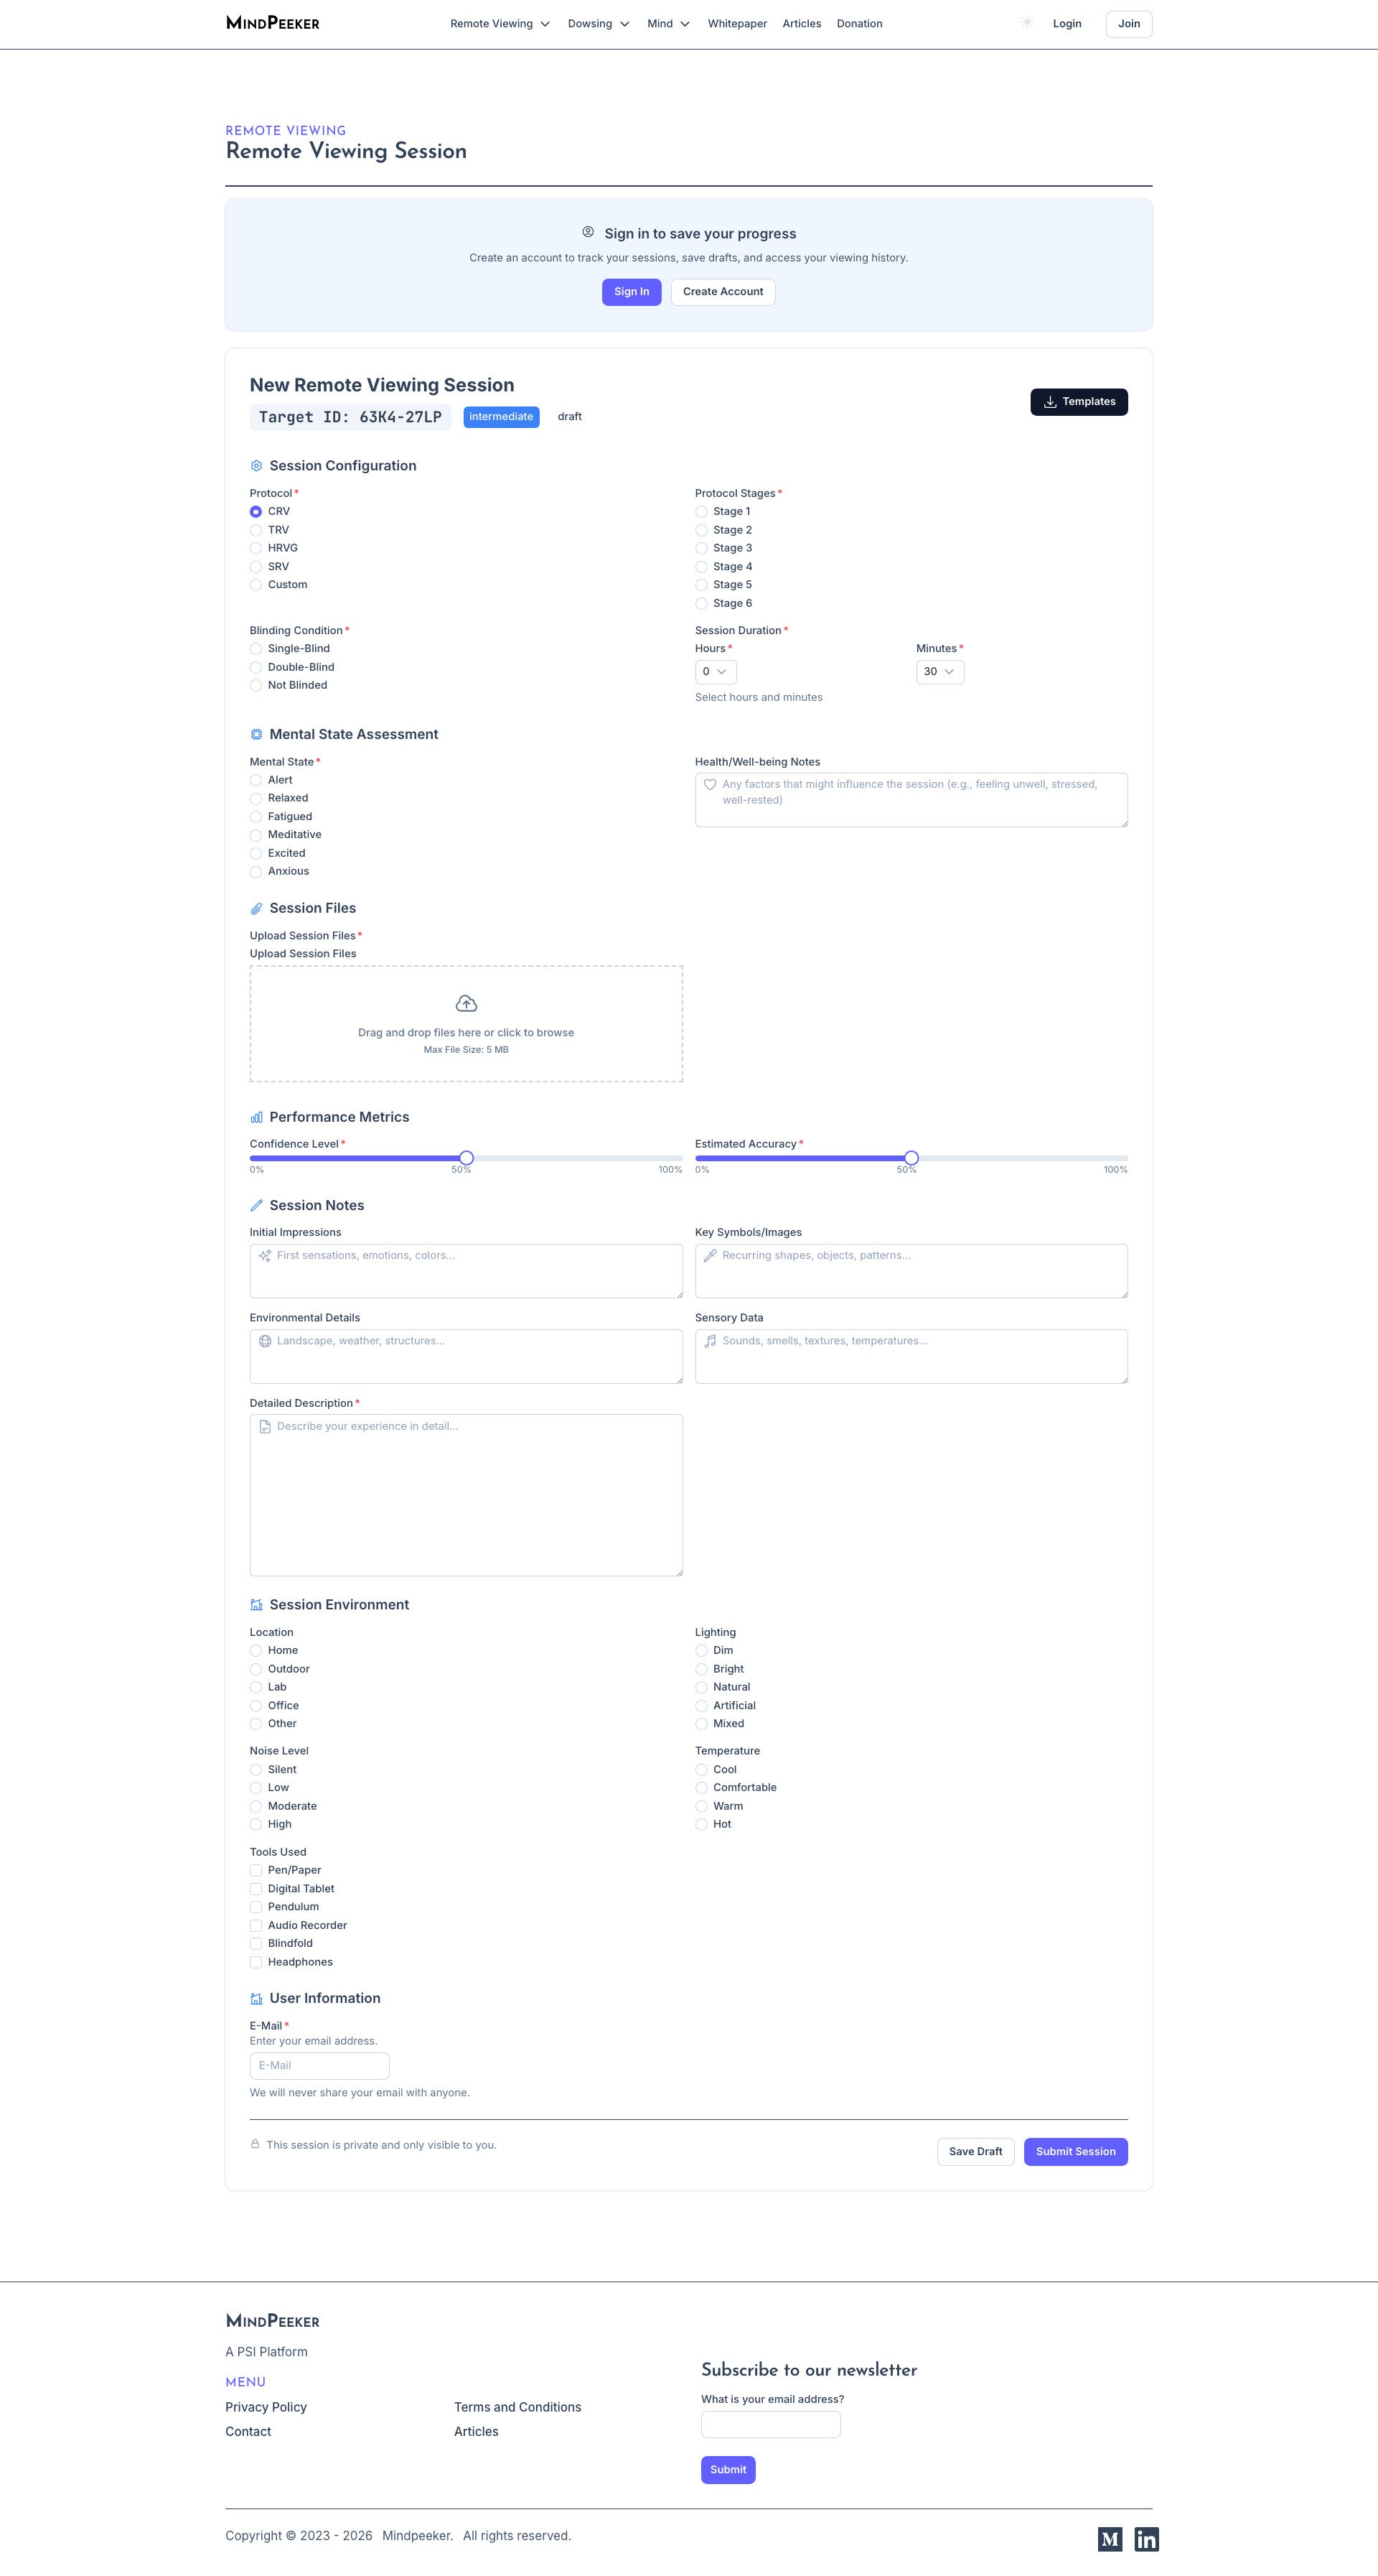This screenshot has width=1378, height=2576.
Task: Click the cloud upload icon
Action: (466, 1003)
